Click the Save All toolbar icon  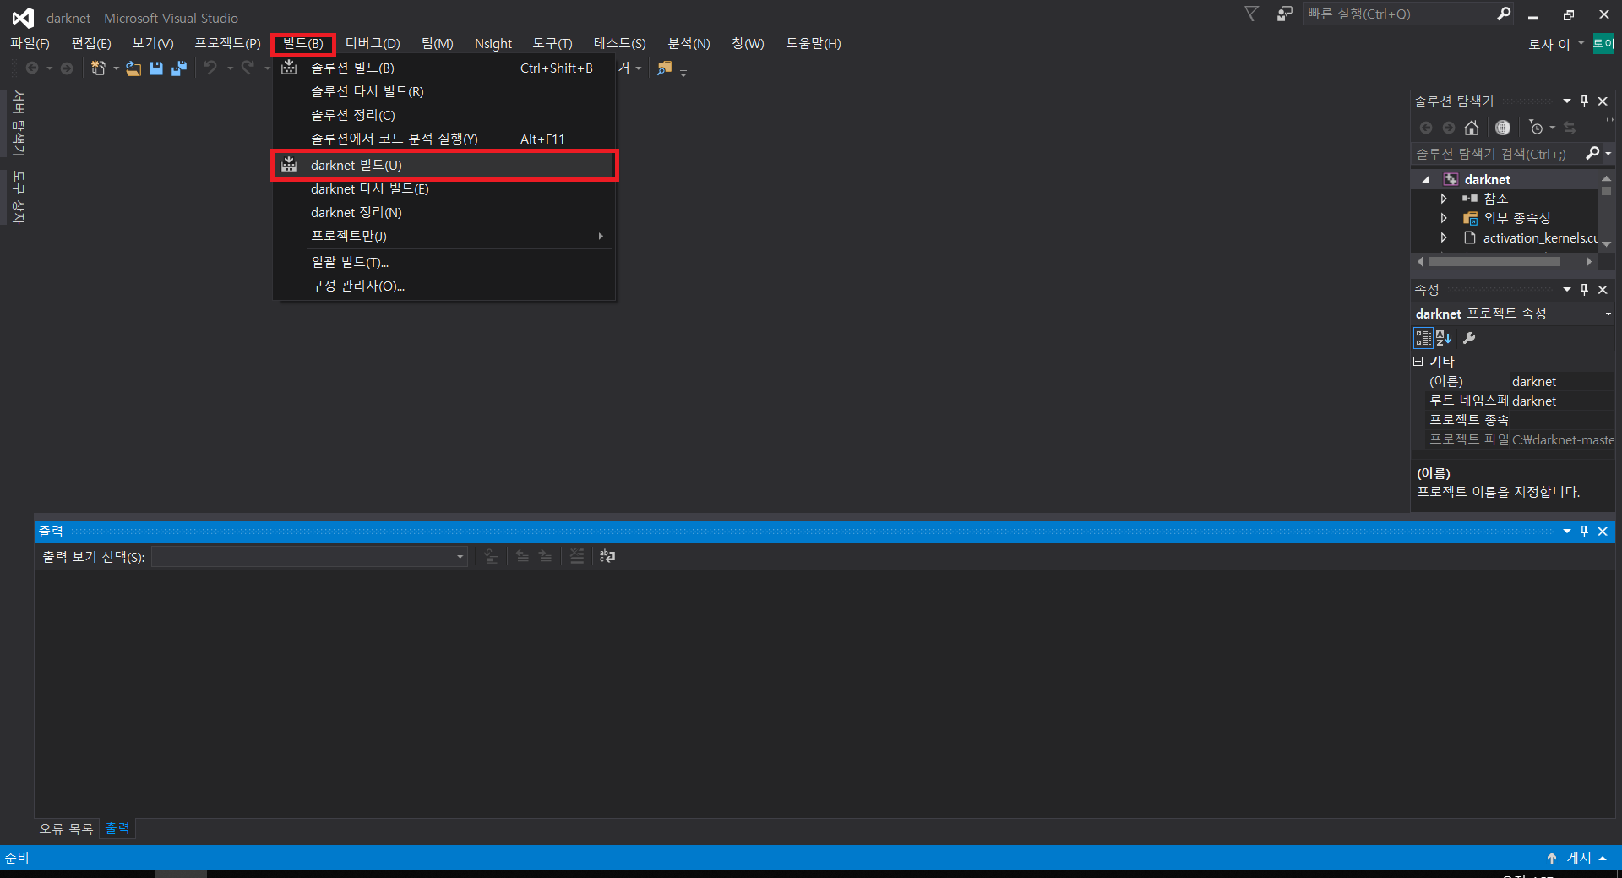[x=179, y=68]
